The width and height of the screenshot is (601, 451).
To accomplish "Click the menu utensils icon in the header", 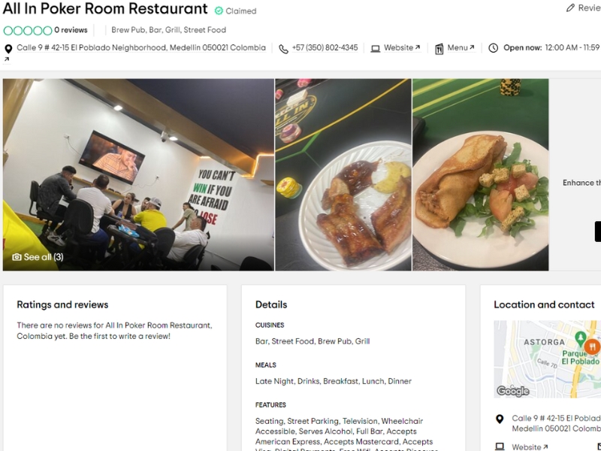I will click(439, 49).
